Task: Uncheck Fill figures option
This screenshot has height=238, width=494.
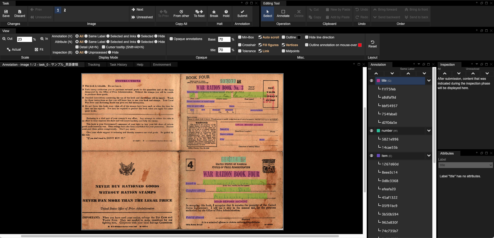Action: 260,45
